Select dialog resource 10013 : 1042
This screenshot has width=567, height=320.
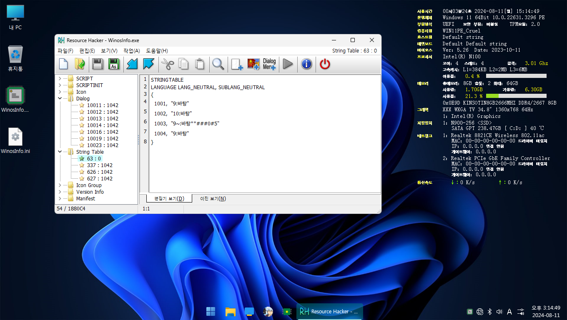103,118
